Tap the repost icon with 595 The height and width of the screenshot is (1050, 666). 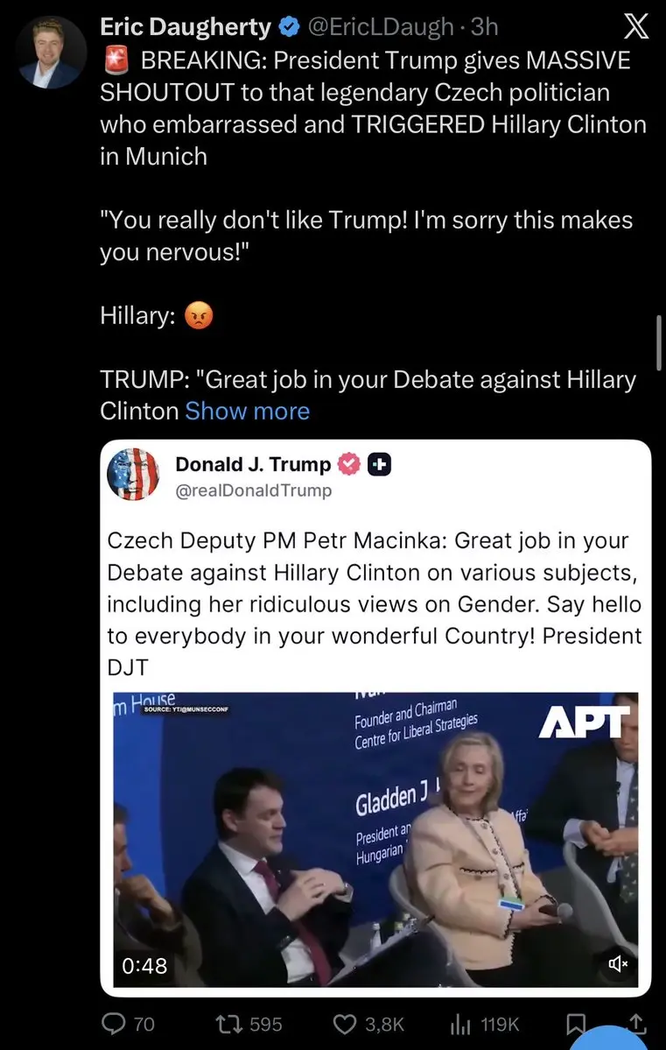pyautogui.click(x=232, y=1024)
